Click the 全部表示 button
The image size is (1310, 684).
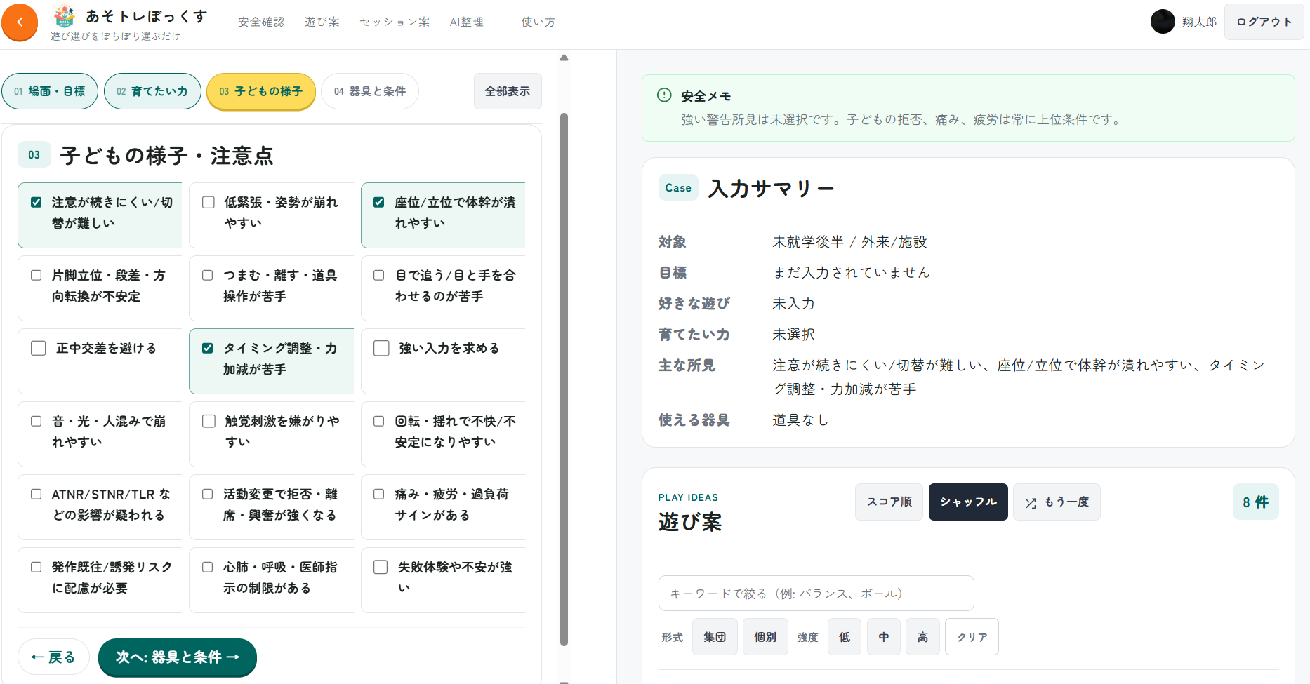(508, 91)
